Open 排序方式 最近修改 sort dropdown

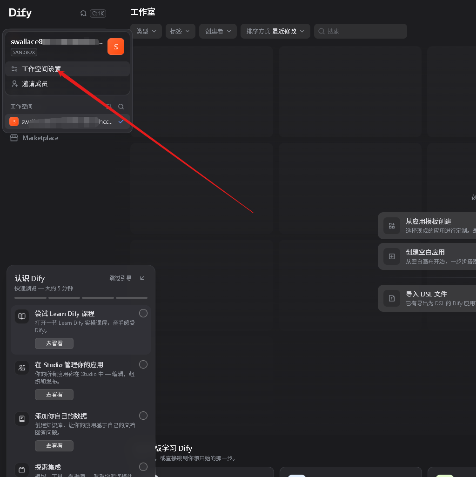click(275, 31)
